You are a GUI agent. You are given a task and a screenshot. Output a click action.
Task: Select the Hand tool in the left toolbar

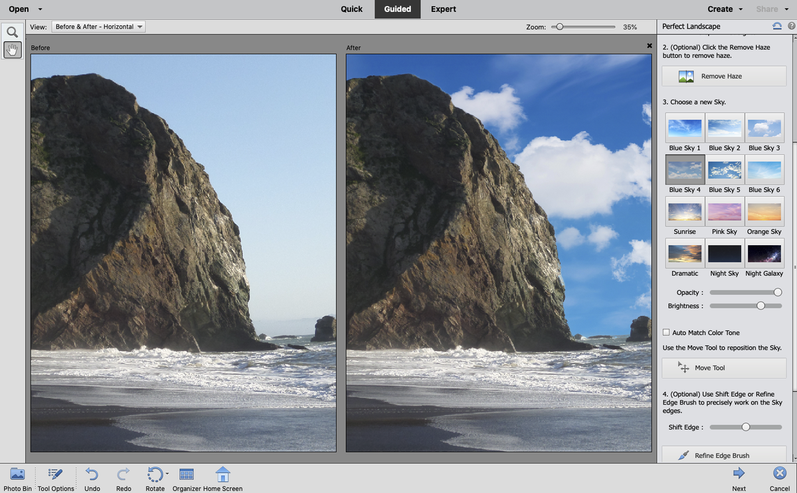click(x=13, y=49)
